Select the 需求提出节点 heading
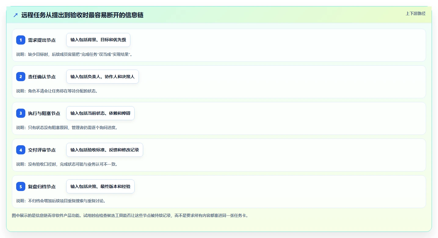The image size is (438, 238). click(42, 40)
